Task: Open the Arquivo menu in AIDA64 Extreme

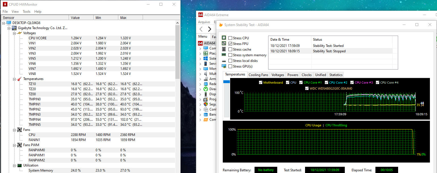Action: (x=204, y=22)
